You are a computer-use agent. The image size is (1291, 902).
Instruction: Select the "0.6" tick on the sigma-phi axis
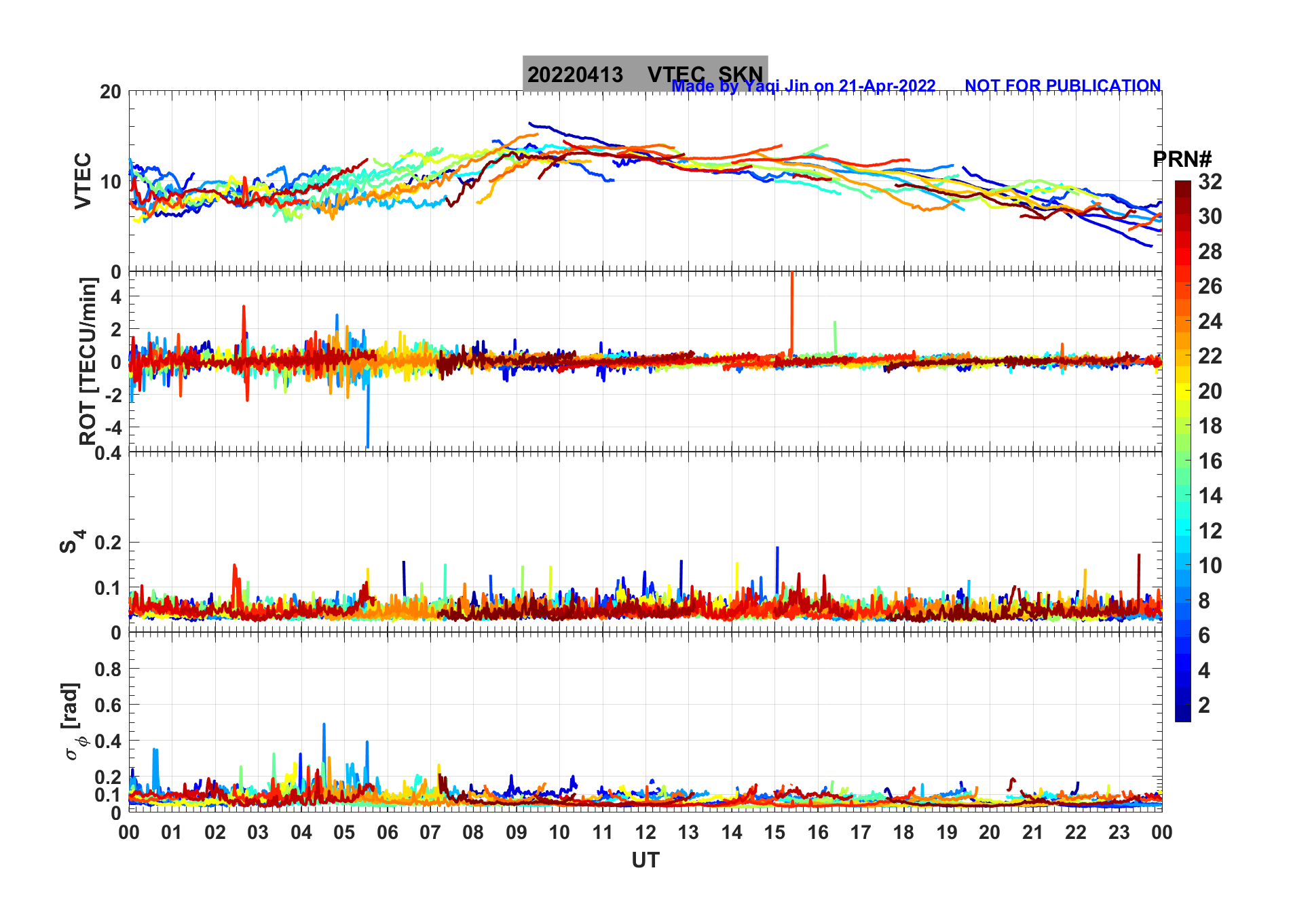coord(109,705)
